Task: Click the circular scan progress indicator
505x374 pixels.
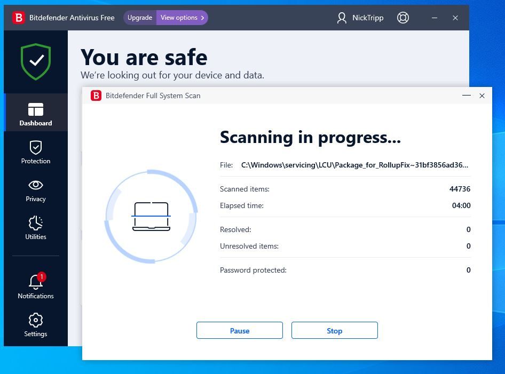Action: 151,216
